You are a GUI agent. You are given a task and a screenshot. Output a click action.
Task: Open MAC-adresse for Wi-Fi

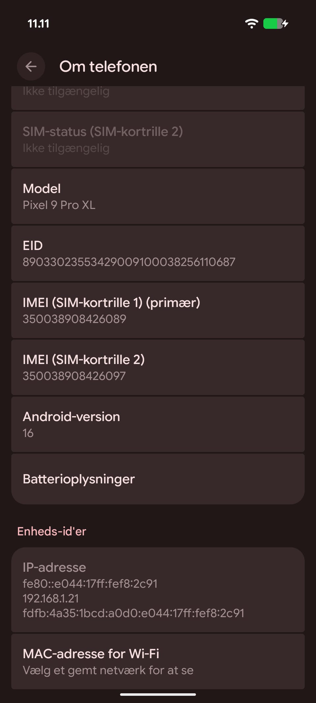(x=158, y=661)
